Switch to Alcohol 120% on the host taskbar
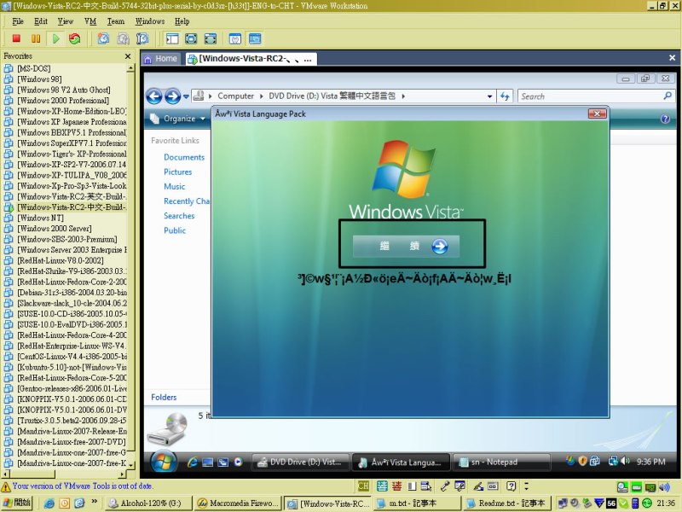The image size is (682, 512). click(x=148, y=503)
